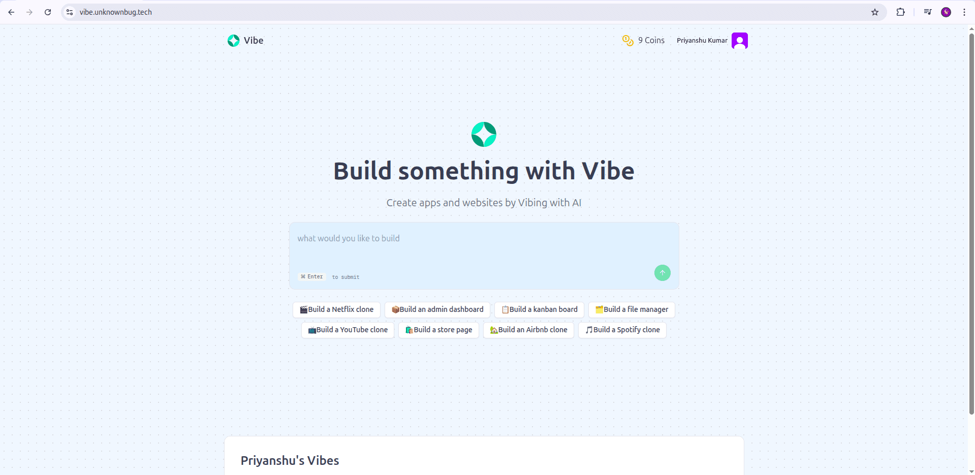Open the purple user avatar menu

739,41
